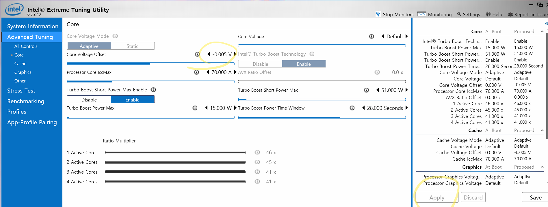Open Core Voltage info icon
Screen dimensions: 548x207
(x=371, y=36)
